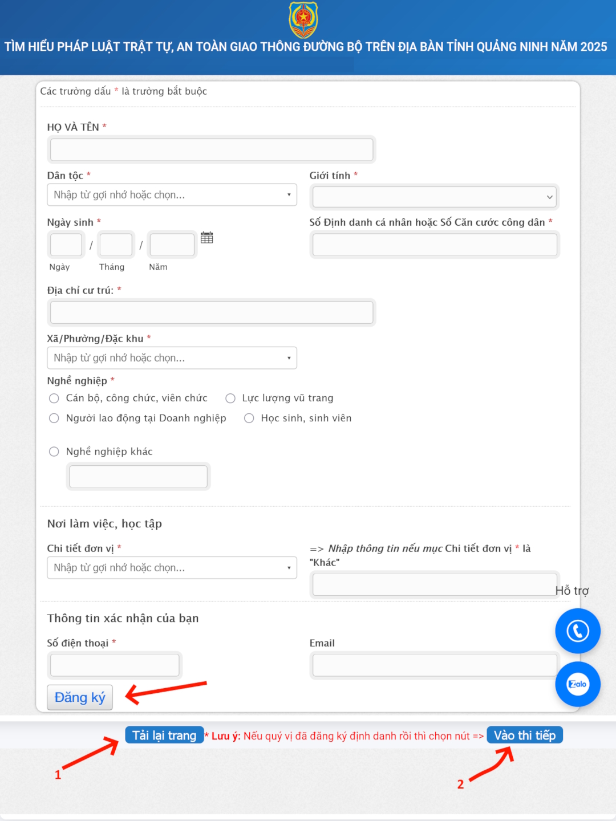
Task: Open 'Xã/Phường/Đặc khu' dropdown list
Action: point(172,358)
